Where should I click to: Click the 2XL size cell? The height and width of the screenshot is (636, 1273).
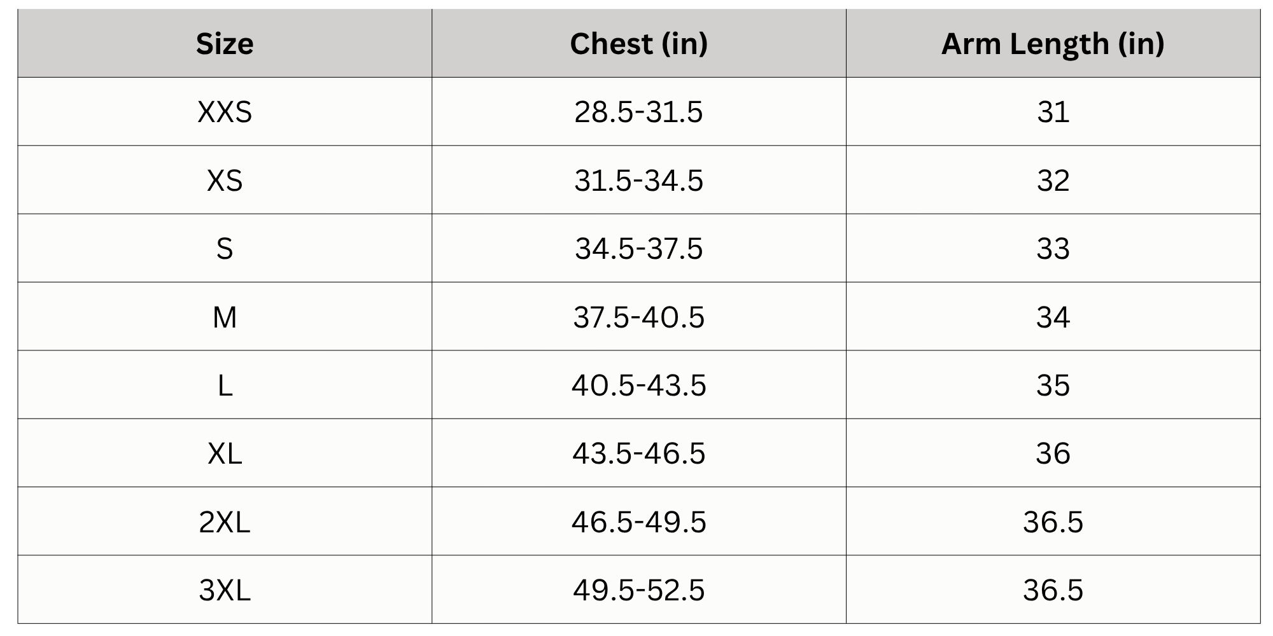pos(225,522)
